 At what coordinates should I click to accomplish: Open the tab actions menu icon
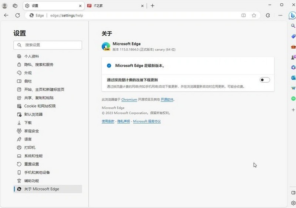(15, 6)
